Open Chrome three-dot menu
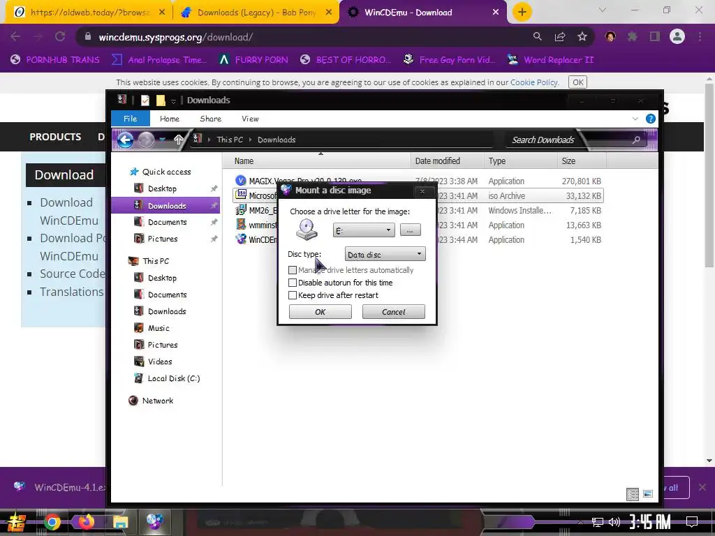The width and height of the screenshot is (715, 536). (700, 36)
